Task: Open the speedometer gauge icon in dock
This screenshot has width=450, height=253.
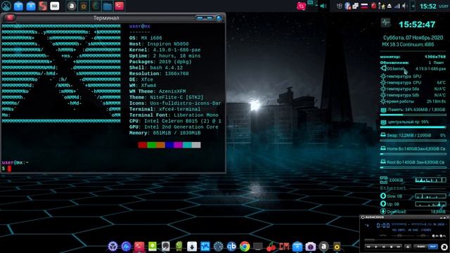Action: (218, 246)
